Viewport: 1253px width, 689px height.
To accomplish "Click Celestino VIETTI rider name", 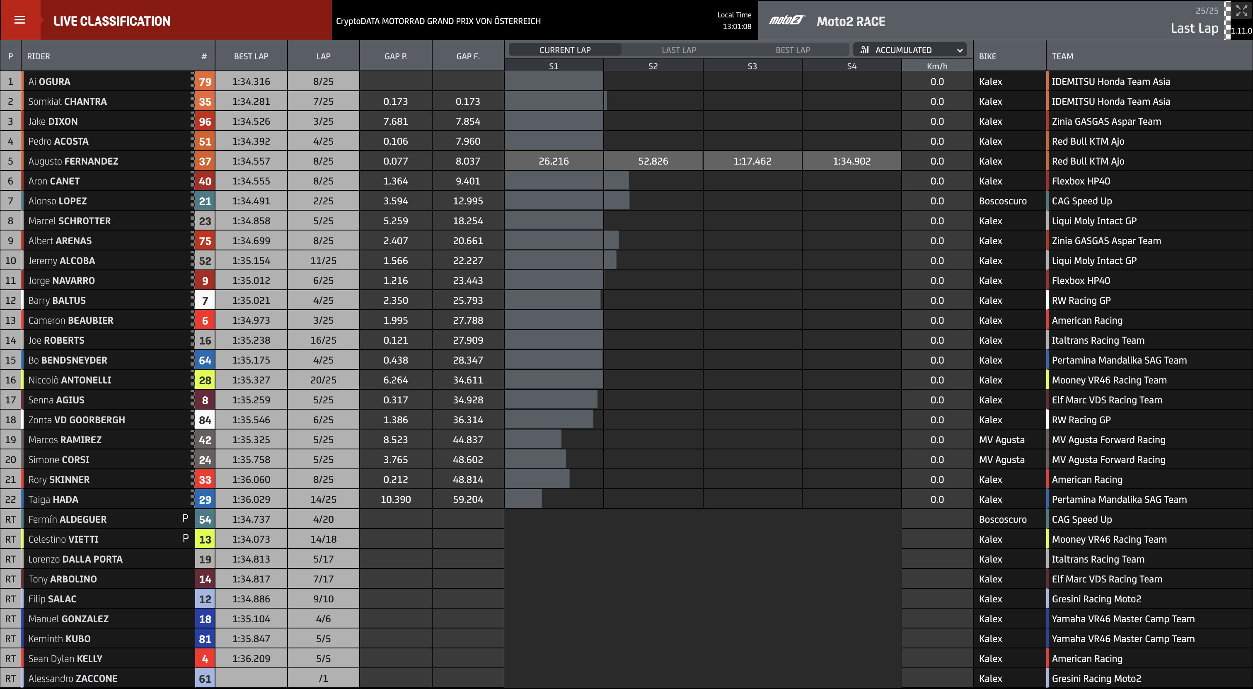I will pyautogui.click(x=63, y=539).
